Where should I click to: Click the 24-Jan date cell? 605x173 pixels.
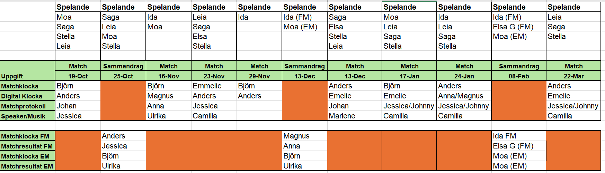click(464, 76)
